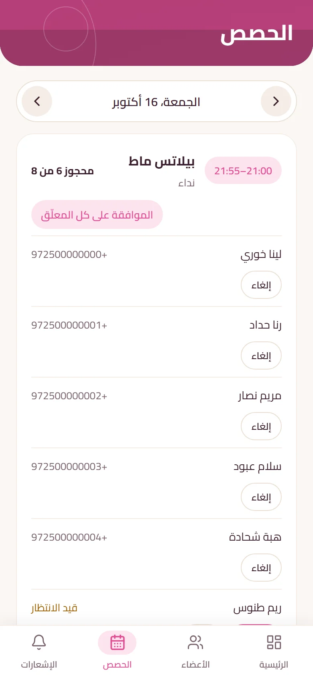Open pending member ريم طنوس
313x678 pixels.
point(257,608)
